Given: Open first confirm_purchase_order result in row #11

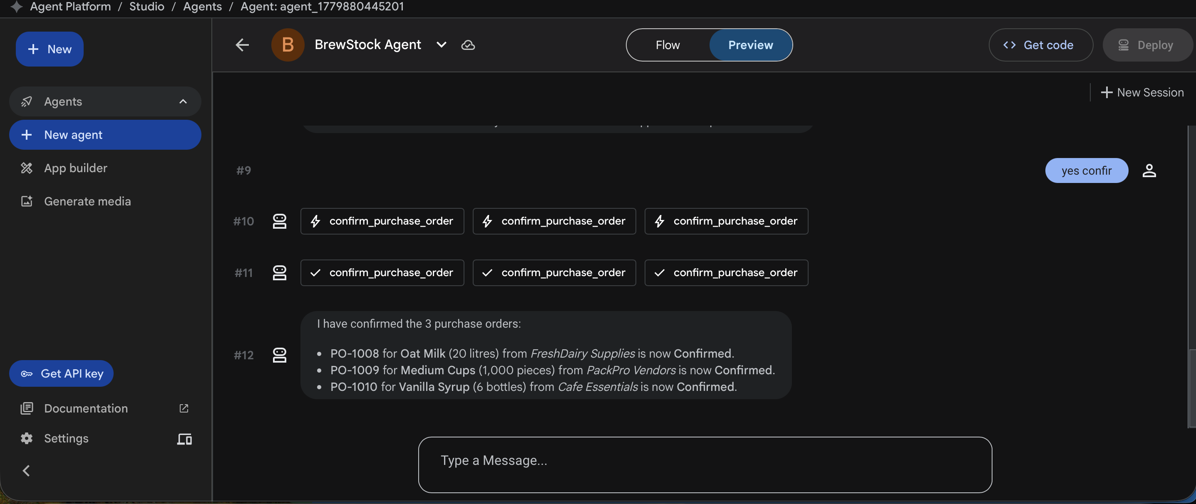Looking at the screenshot, I should click(x=382, y=273).
